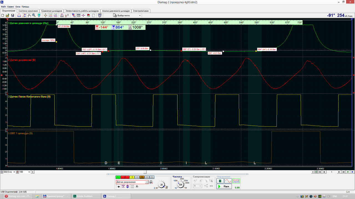Screen dimensions: 355x199
Task: Open the Помощь menu
Action: (26, 6)
